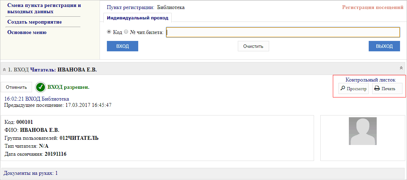The height and width of the screenshot is (180, 407).
Task: Click the green checkmark entry-allowed icon
Action: pyautogui.click(x=41, y=87)
